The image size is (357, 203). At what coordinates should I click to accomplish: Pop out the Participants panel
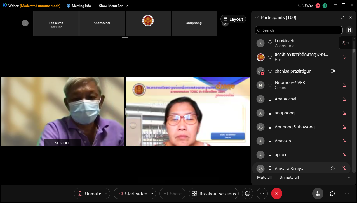(343, 17)
